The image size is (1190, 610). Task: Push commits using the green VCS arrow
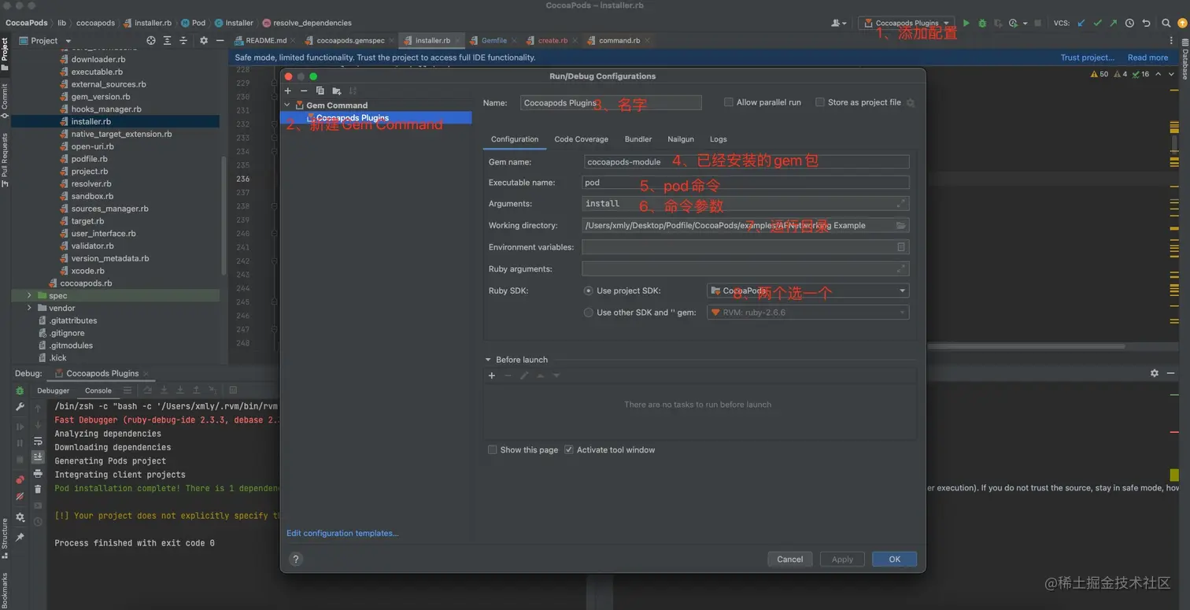(1113, 24)
